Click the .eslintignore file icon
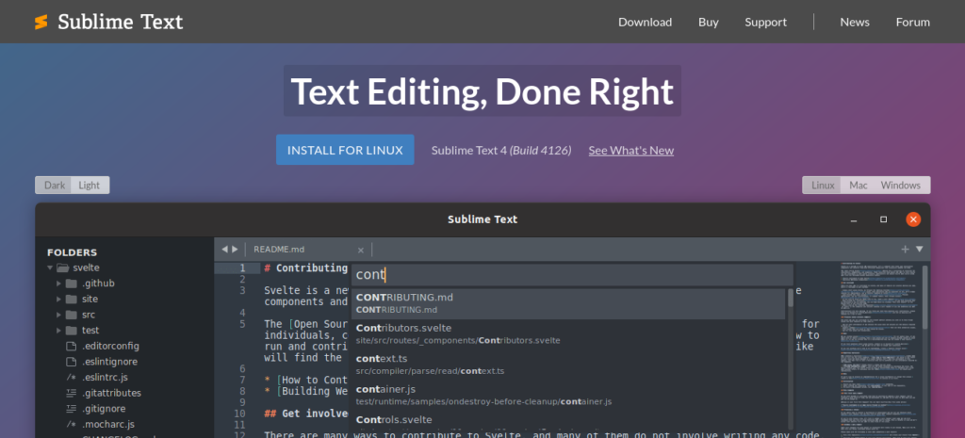 click(71, 362)
